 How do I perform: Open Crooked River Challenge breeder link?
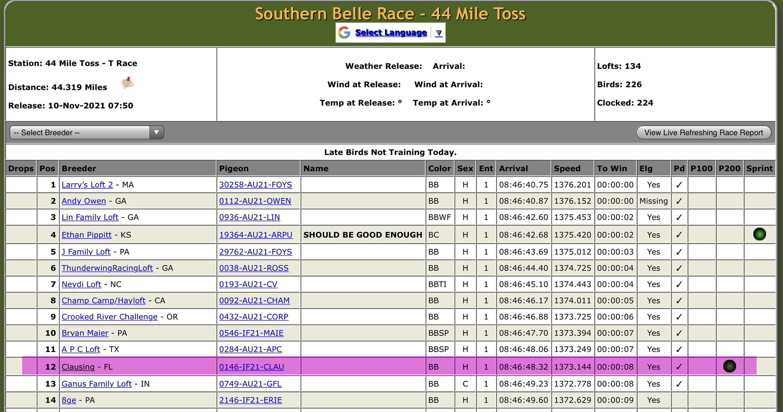point(109,317)
